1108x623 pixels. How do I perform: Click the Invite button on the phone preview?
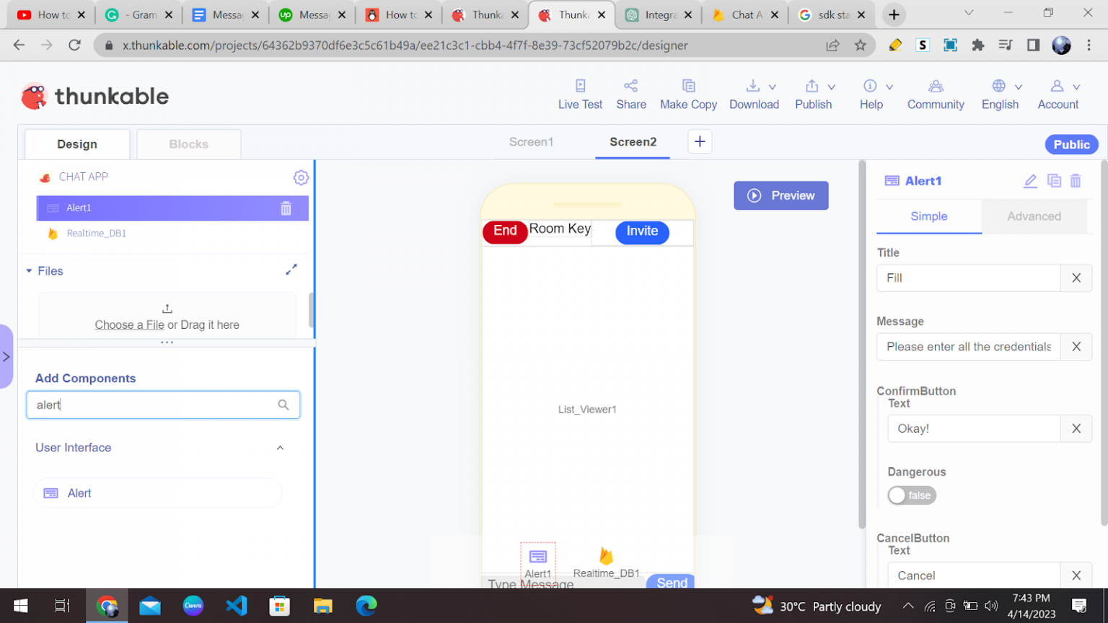[x=642, y=232]
